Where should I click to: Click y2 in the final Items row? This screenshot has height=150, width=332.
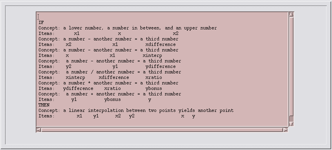[x=132, y=116]
